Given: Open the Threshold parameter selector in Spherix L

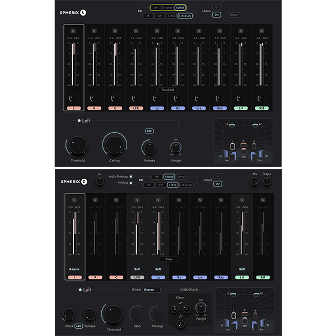Looking at the screenshot, I should tap(168, 90).
